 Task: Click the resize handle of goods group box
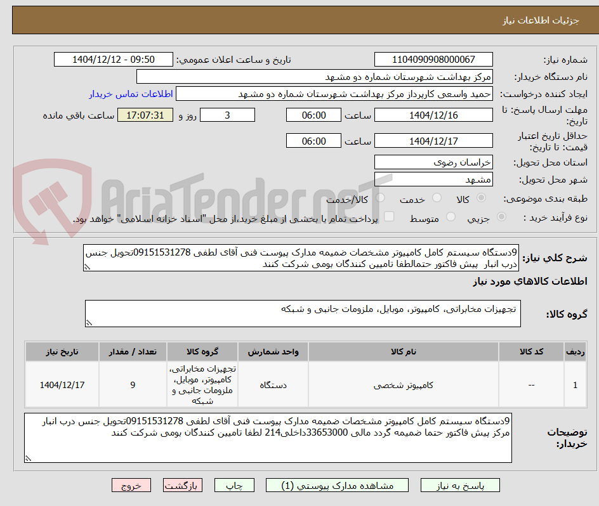point(89,323)
